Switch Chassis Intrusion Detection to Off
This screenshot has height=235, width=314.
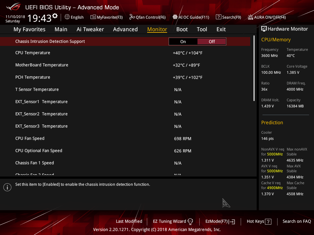(x=212, y=41)
